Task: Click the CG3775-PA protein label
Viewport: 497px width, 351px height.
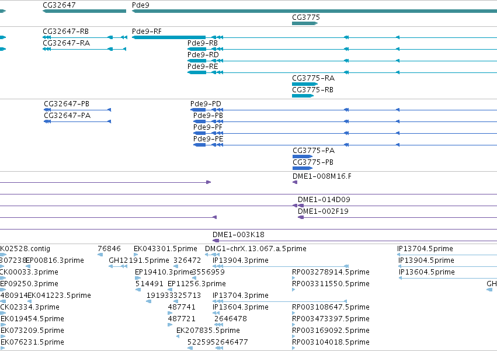Action: (314, 151)
